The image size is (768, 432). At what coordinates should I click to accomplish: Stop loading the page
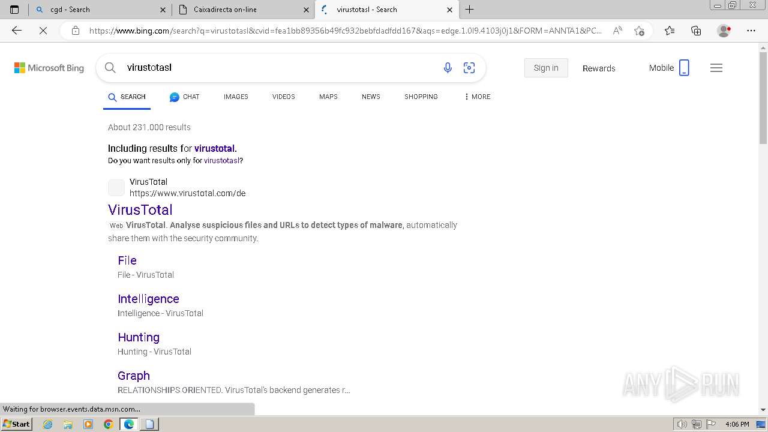point(43,31)
